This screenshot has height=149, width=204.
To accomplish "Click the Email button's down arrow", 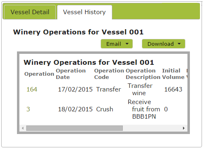I will (x=127, y=44).
